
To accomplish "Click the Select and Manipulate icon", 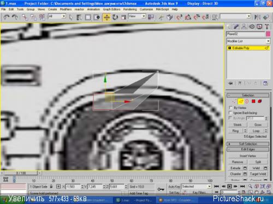I will 161,17.
